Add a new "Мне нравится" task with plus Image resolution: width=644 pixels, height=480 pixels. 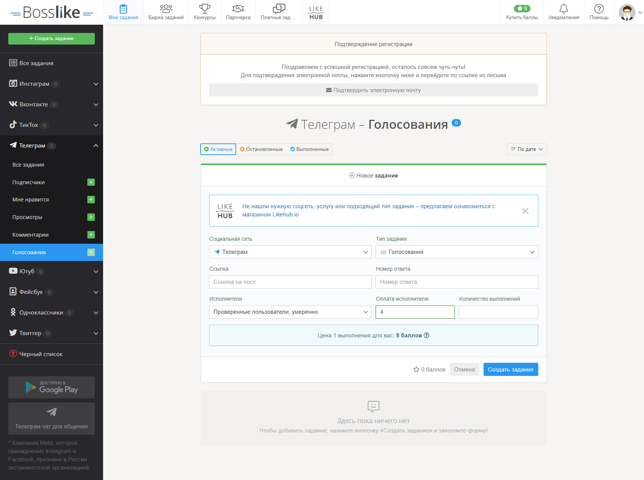91,200
